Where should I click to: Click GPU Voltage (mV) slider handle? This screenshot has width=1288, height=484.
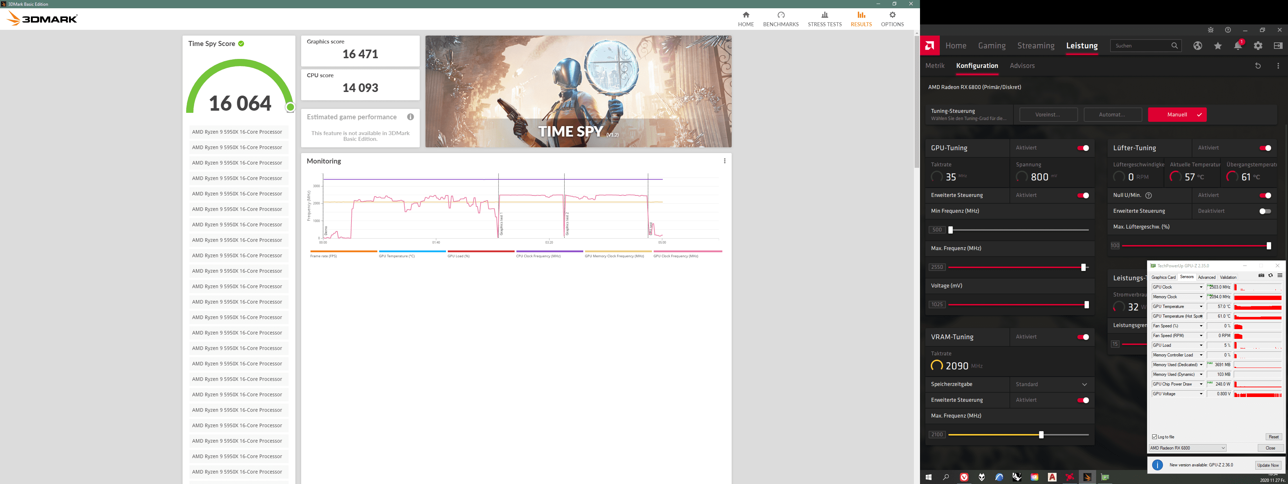click(x=1086, y=304)
